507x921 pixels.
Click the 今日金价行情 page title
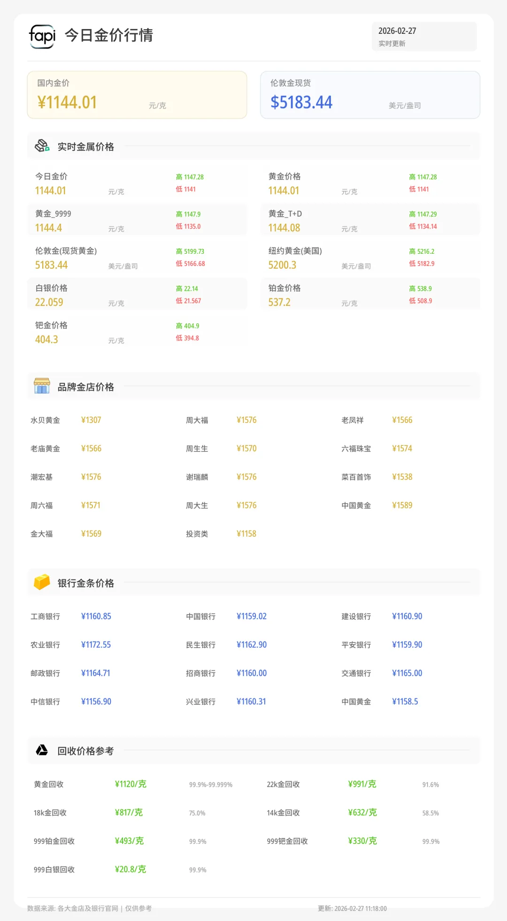click(108, 35)
